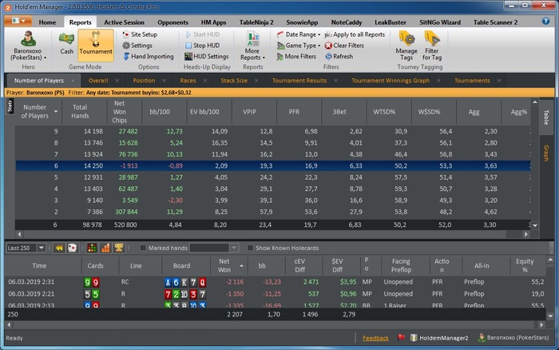Viewport: 559px width, 350px height.
Task: Close the Stack Size report tab
Action: [x=256, y=81]
